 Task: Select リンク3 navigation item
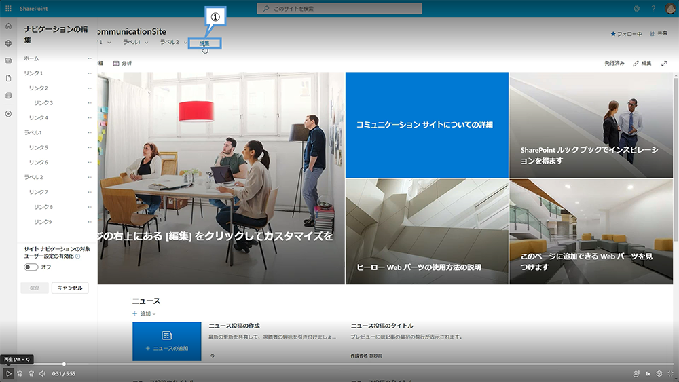43,103
